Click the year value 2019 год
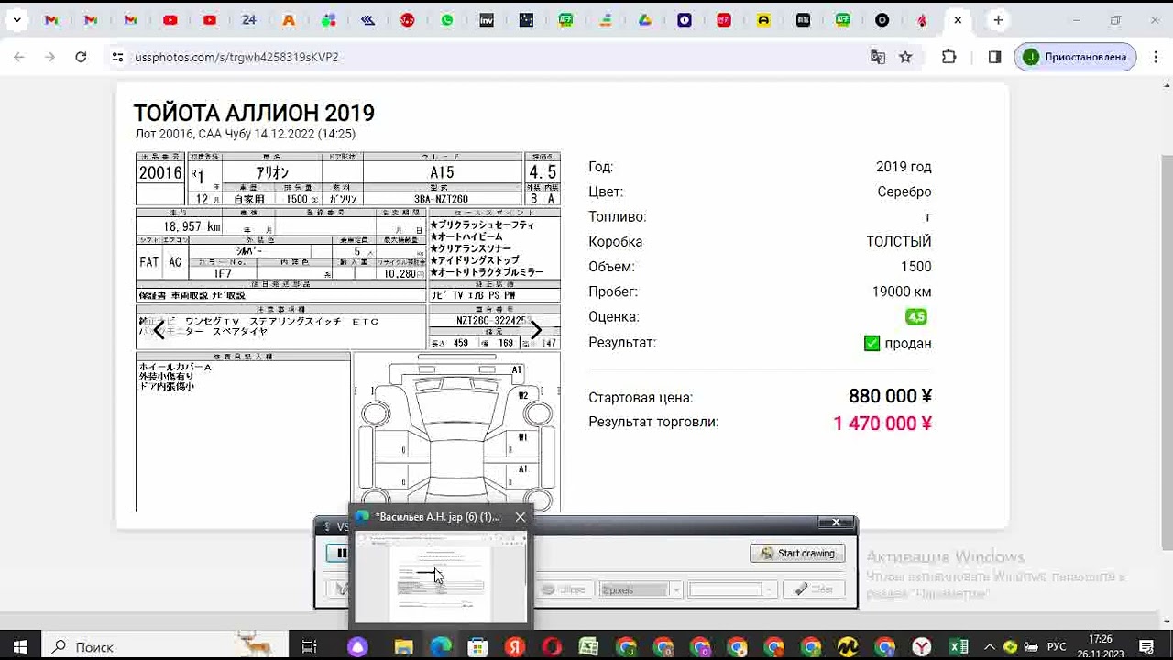This screenshot has height=660, width=1173. click(x=904, y=167)
